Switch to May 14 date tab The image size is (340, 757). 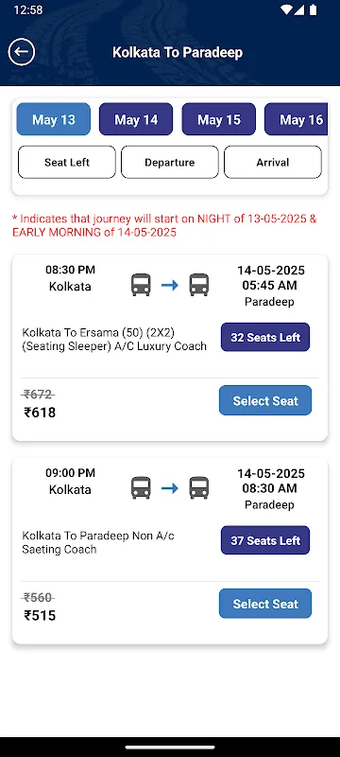pos(136,119)
